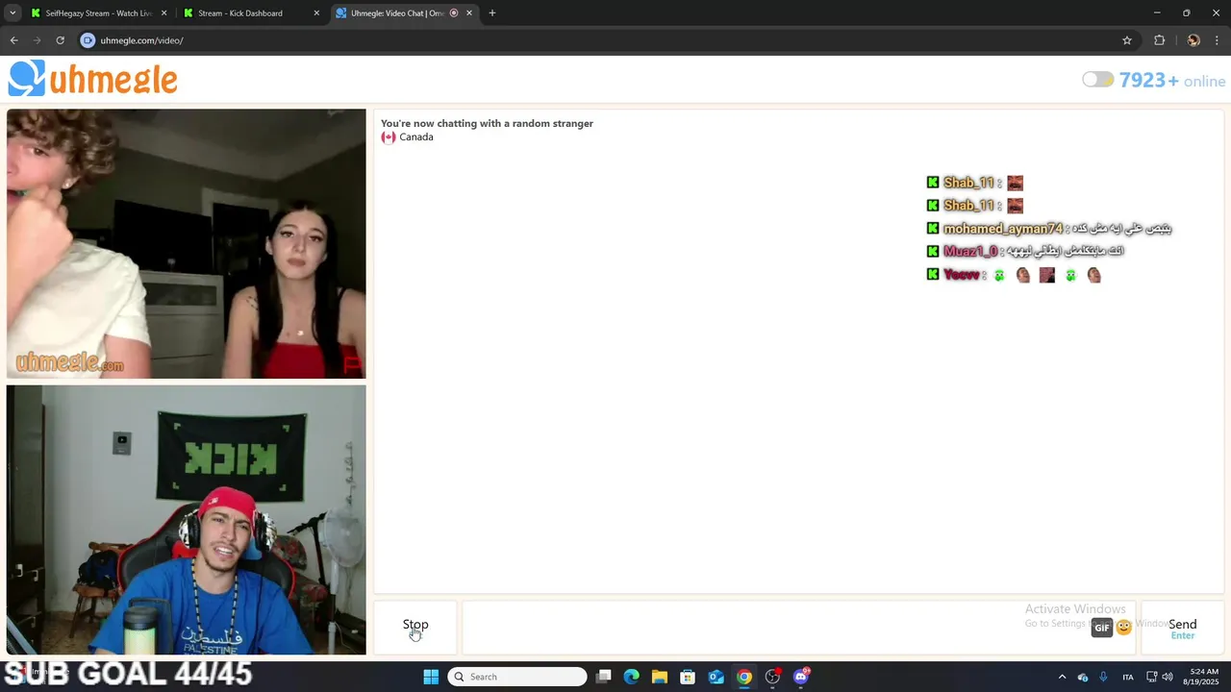Close the SeifHegazy Stream tab
The image size is (1231, 692).
pos(163,13)
